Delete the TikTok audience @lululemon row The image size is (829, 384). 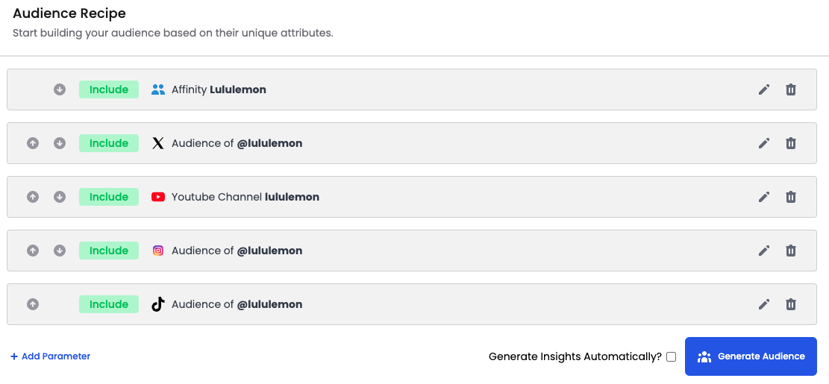[x=791, y=304]
